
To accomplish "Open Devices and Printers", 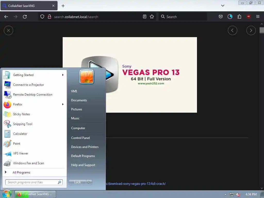I will coord(85,147).
